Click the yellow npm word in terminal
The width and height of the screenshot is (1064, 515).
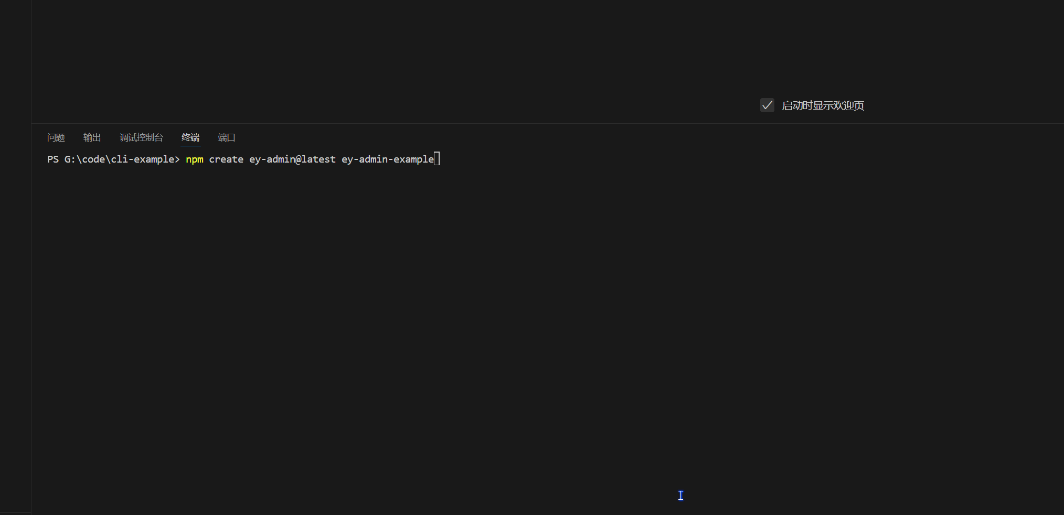(x=195, y=159)
